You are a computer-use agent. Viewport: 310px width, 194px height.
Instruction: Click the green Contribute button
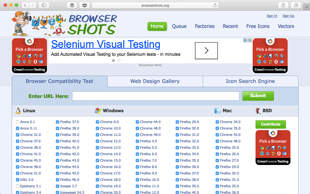[271, 124]
